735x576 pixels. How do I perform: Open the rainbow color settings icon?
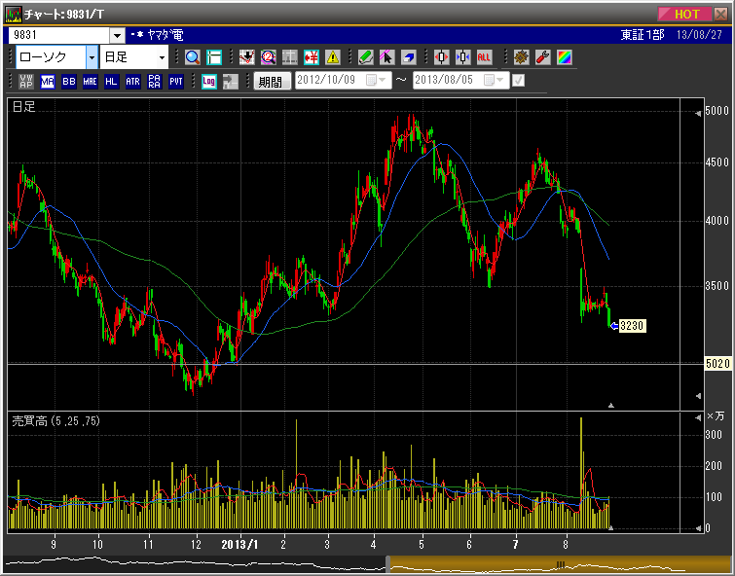(565, 57)
